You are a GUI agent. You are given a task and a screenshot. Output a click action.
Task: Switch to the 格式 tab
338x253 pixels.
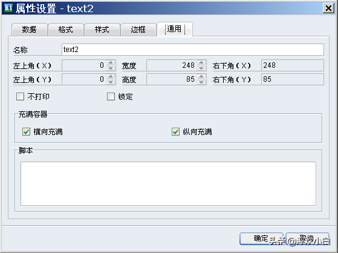point(66,30)
